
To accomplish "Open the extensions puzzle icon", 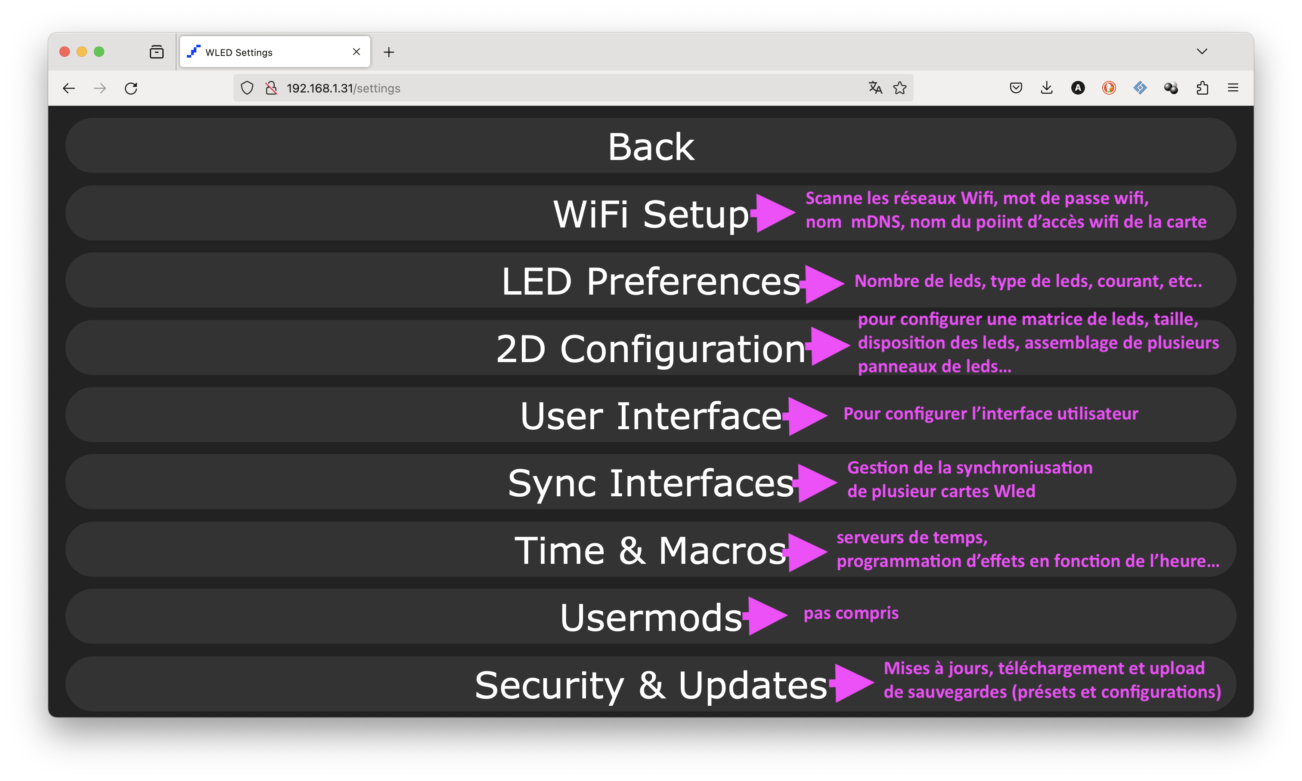I will pyautogui.click(x=1202, y=88).
